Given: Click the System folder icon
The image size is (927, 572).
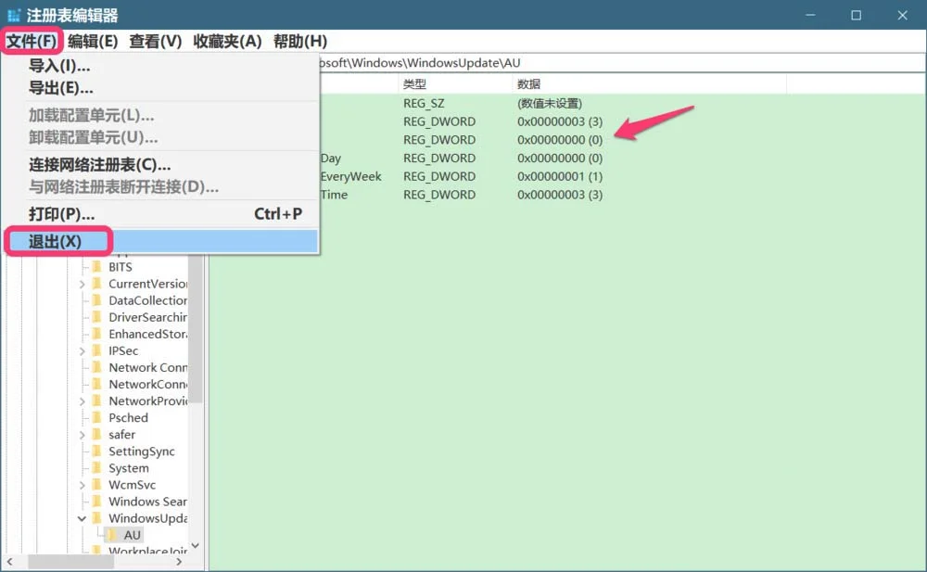Looking at the screenshot, I should point(97,468).
